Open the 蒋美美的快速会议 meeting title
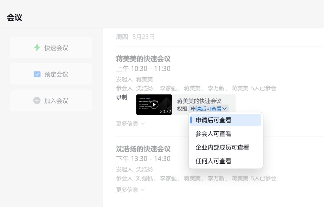Screen dimensions: 324x207 (143, 59)
